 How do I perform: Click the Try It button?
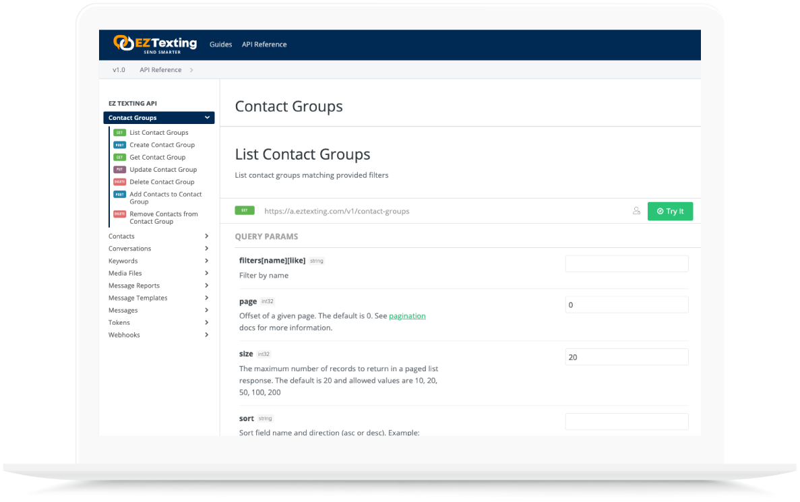[x=670, y=211]
